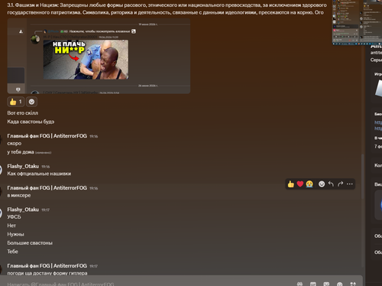Open the apps icon in message bar

[353, 284]
